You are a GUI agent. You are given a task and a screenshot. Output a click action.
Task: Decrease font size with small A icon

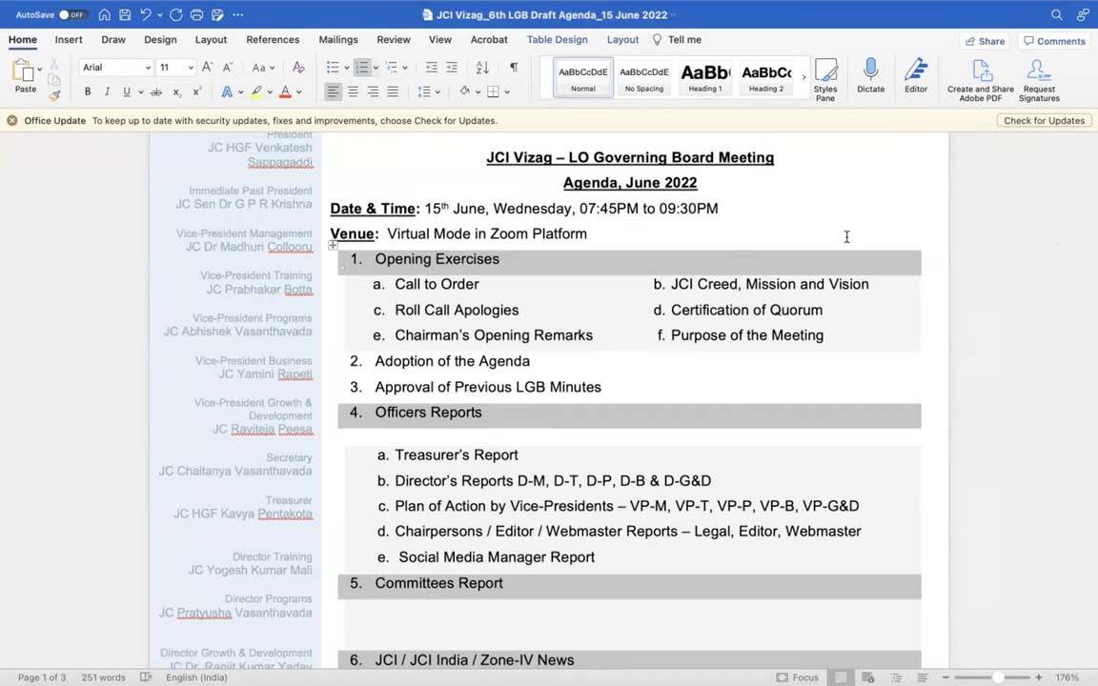[x=228, y=68]
